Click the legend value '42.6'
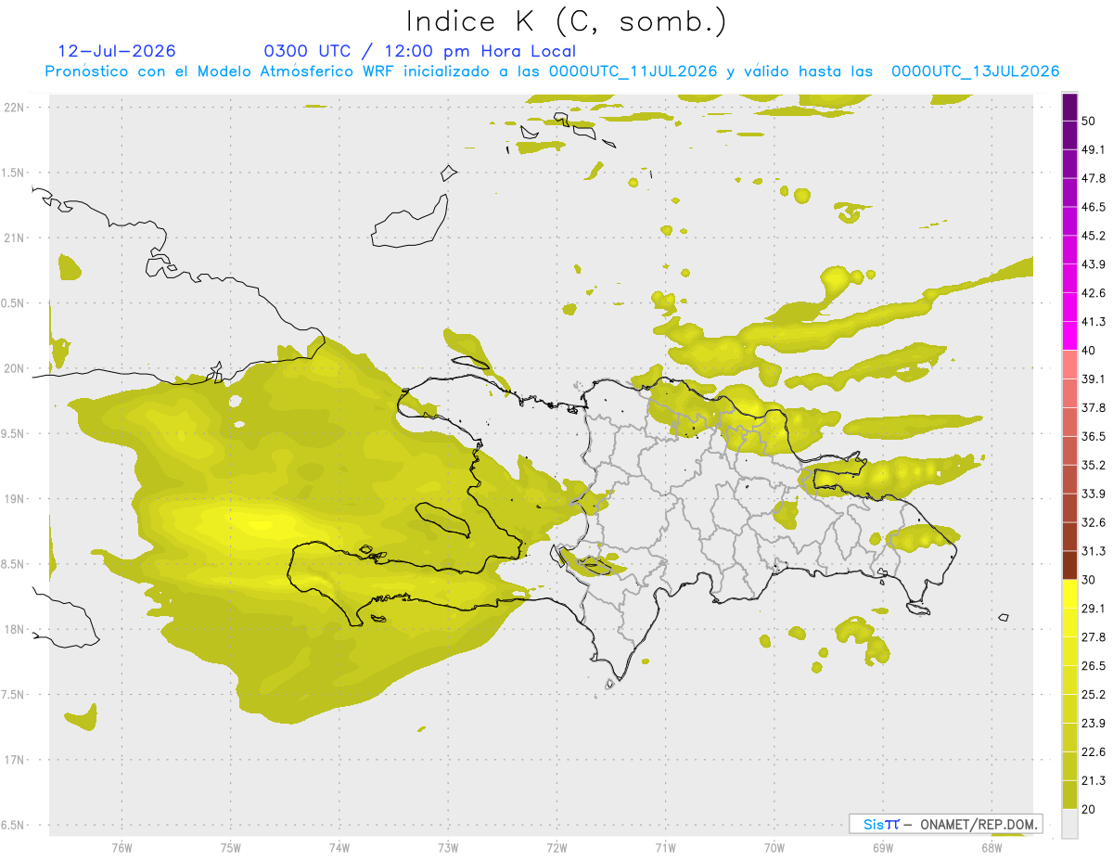 coord(1094,293)
